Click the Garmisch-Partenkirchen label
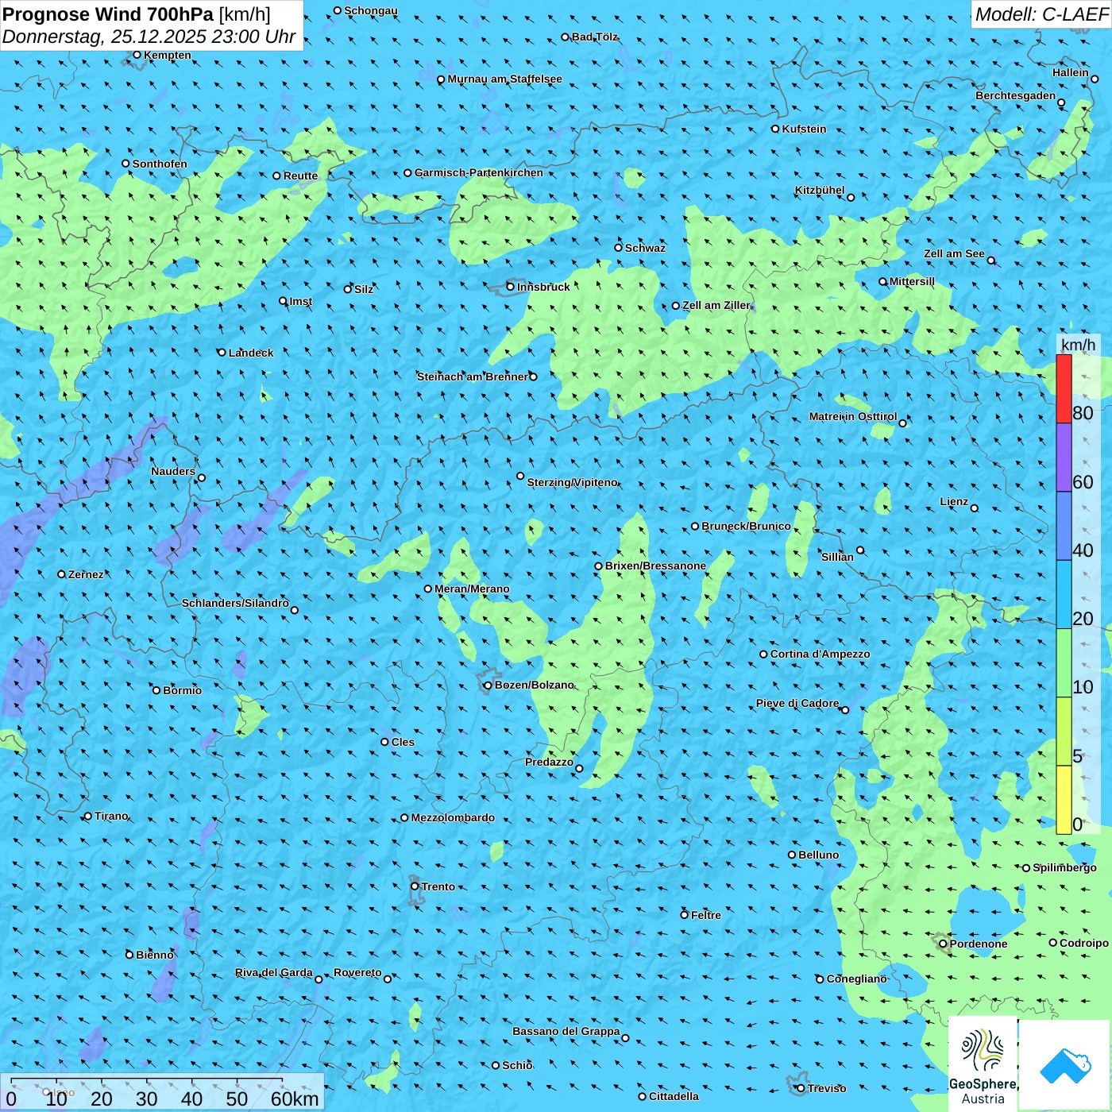 click(x=479, y=172)
